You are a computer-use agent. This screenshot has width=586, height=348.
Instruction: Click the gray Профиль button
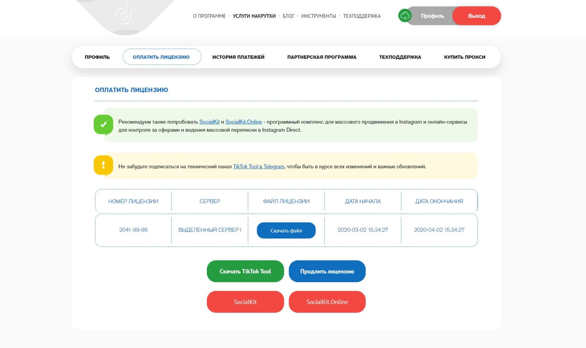[432, 16]
